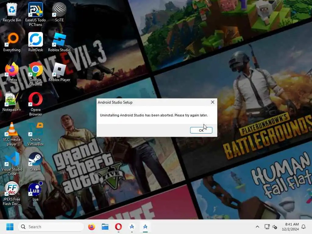
Task: Open the clock showing 8:41 AM
Action: [x=290, y=227]
